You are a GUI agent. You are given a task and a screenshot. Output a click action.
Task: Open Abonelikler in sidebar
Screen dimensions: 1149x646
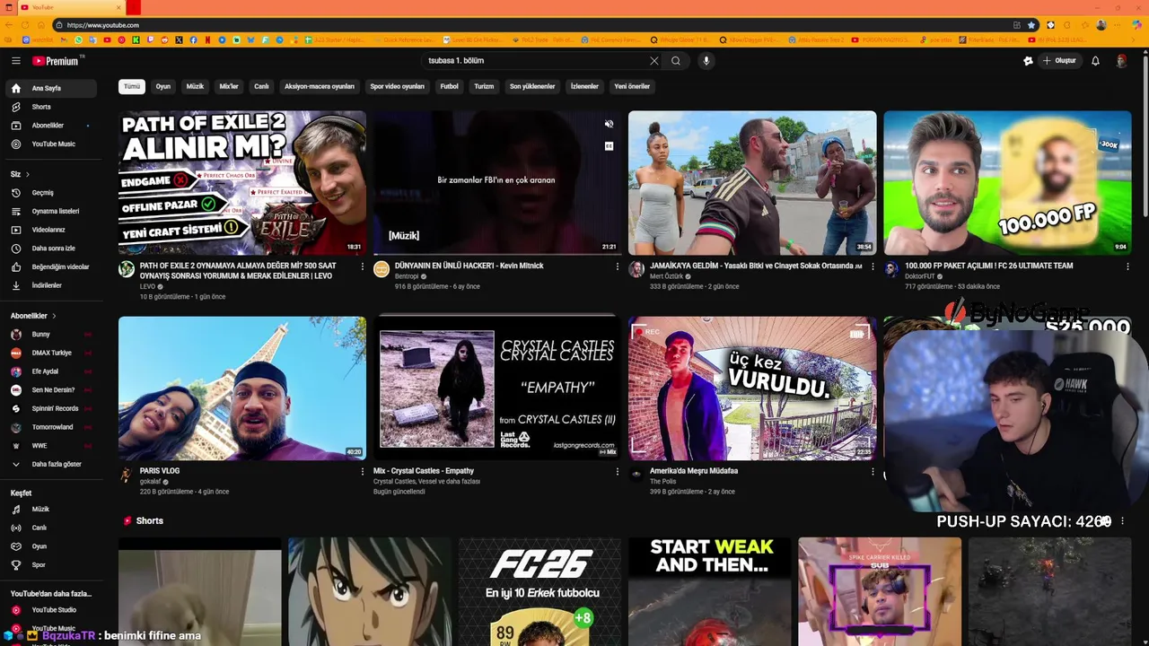point(50,126)
